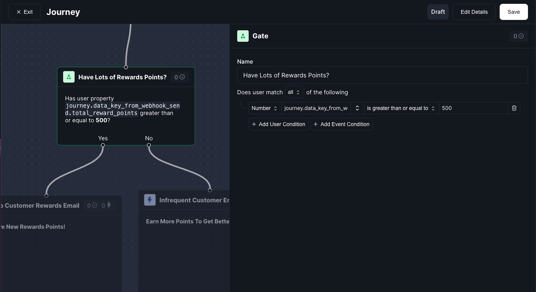Click the lightning bolt icon on Infrequent Customer Email node

pos(150,200)
